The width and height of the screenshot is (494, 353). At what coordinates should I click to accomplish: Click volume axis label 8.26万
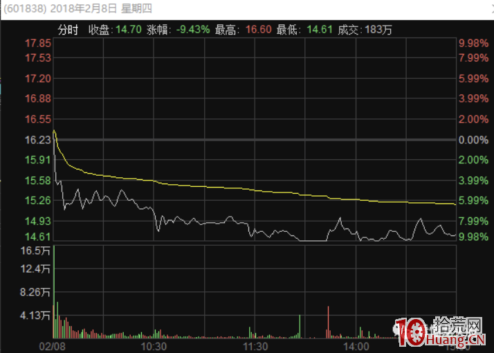coord(35,292)
